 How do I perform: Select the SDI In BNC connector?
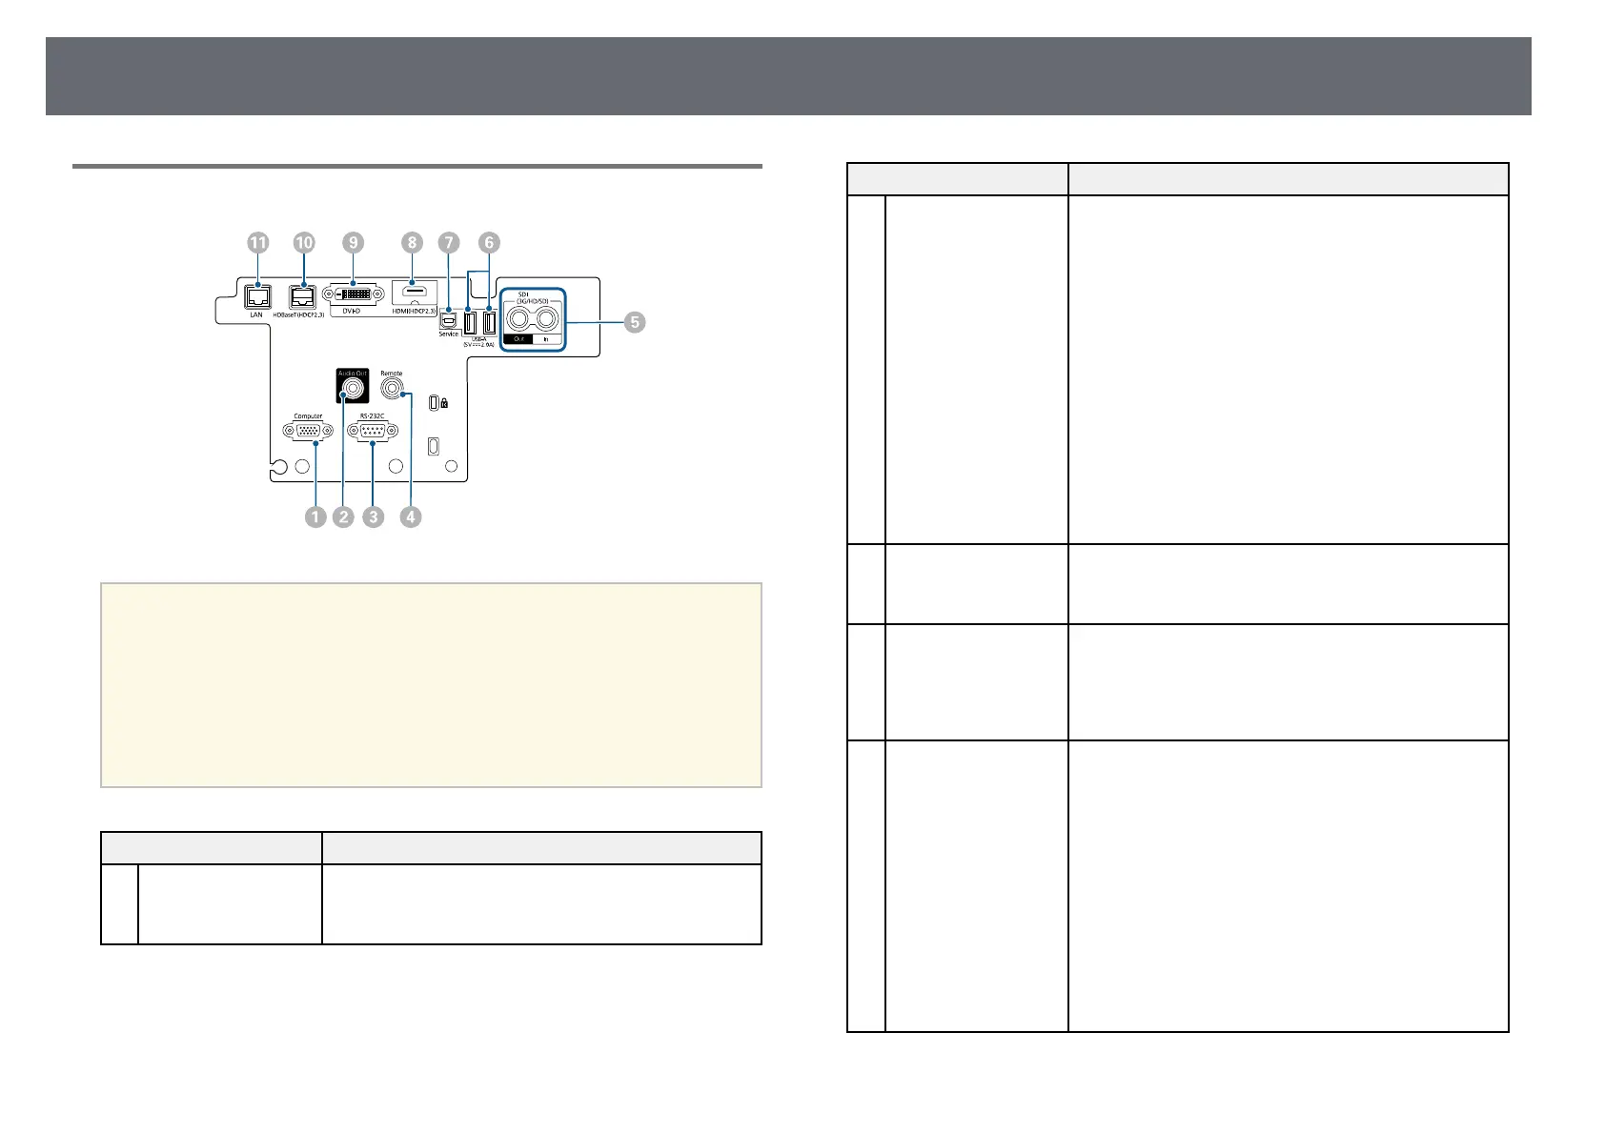click(547, 319)
